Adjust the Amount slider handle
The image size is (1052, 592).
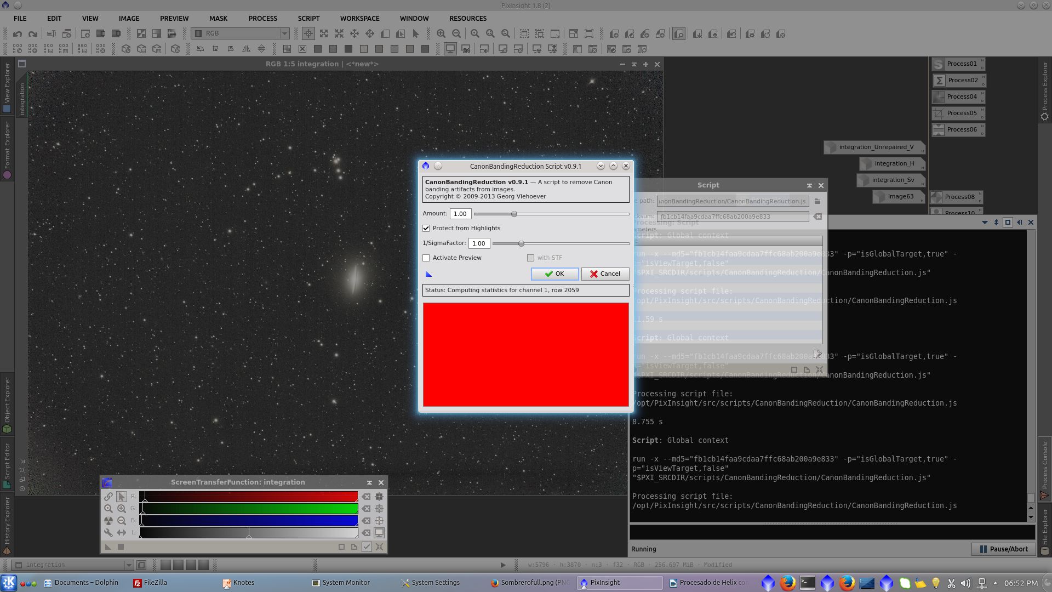coord(514,214)
